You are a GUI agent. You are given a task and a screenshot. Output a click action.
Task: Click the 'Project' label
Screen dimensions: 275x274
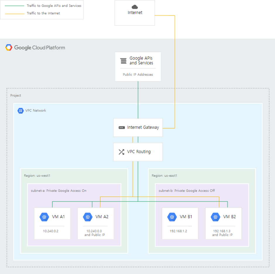(16, 95)
